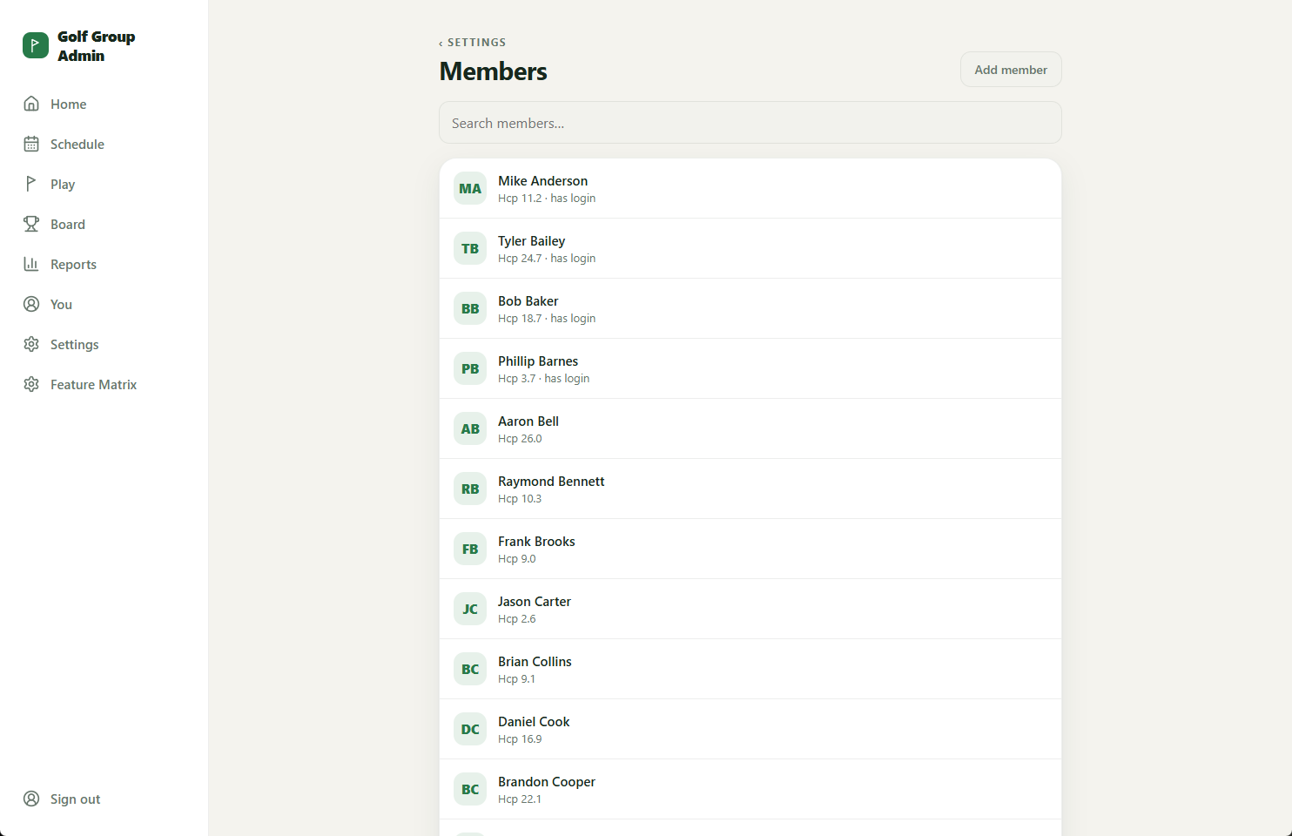Screen dimensions: 1292x836
Task: Click the PB avatar for Phillip Barnes
Action: click(x=470, y=368)
